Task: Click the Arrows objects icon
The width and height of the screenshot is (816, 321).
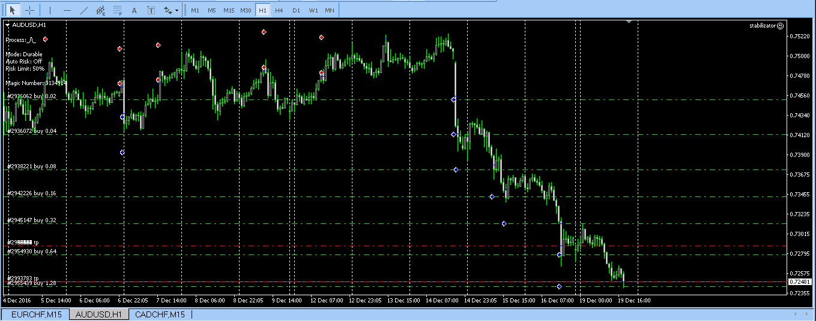Action: click(x=168, y=10)
